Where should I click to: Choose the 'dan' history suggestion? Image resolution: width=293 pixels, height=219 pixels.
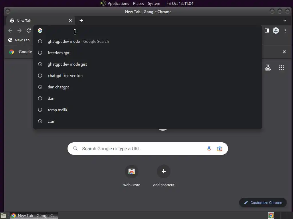click(x=147, y=98)
